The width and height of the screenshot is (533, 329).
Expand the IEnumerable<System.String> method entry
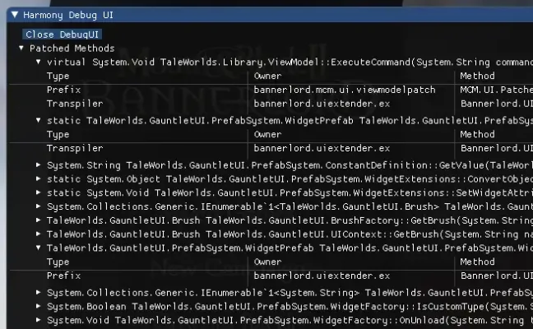pyautogui.click(x=39, y=293)
